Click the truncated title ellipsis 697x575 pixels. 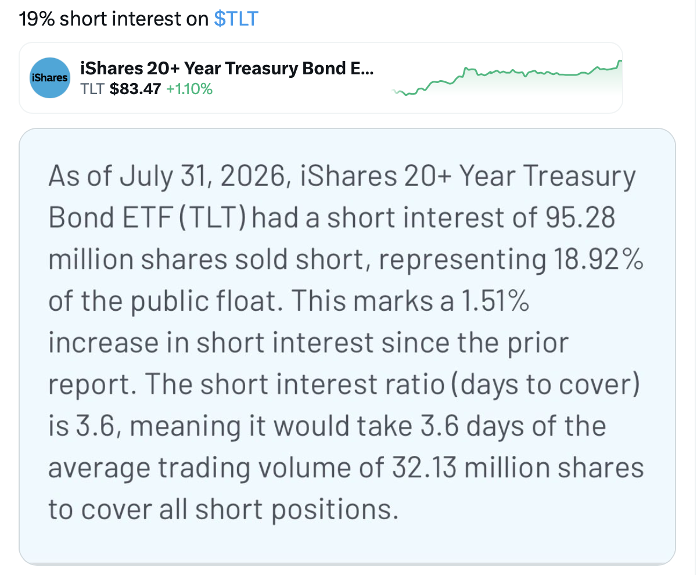(x=367, y=69)
